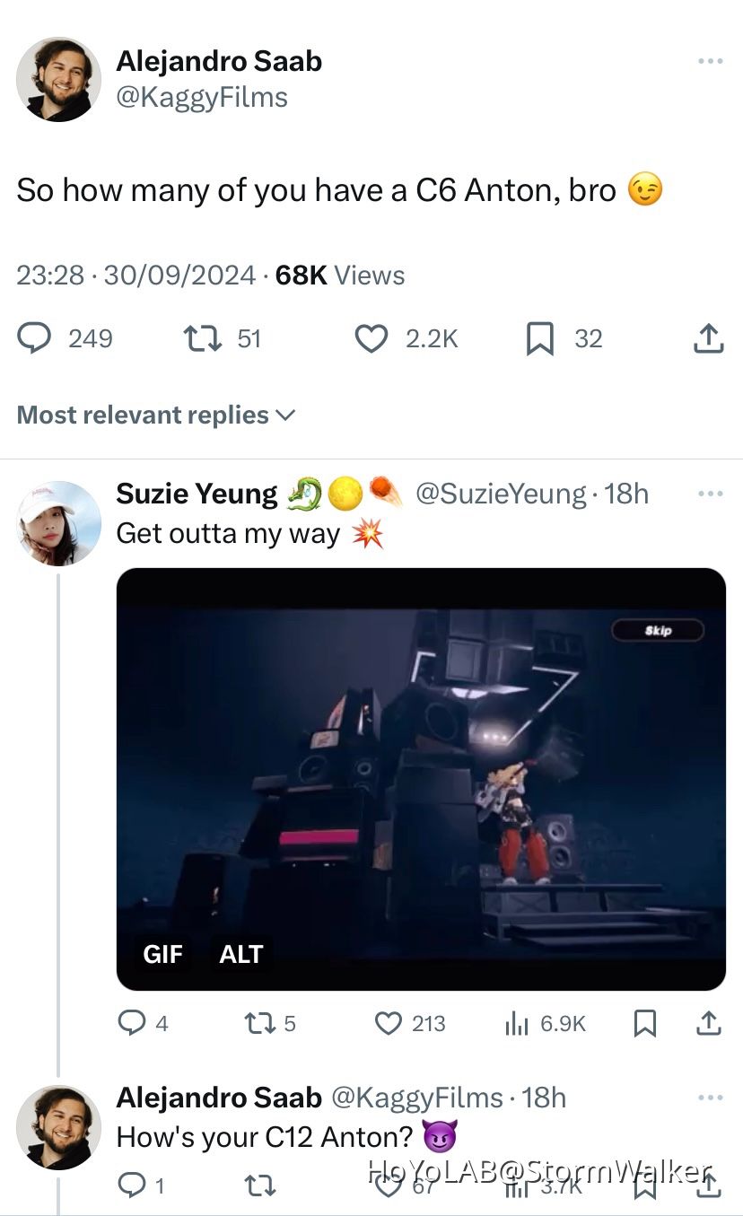The height and width of the screenshot is (1216, 743).
Task: Share the main tweet via share icon
Action: click(x=708, y=338)
